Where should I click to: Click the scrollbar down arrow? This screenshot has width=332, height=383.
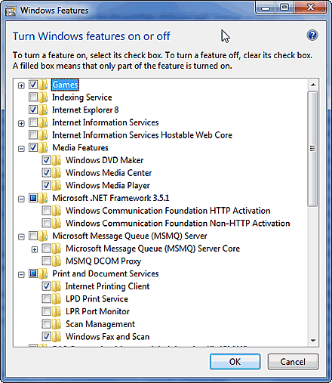pyautogui.click(x=313, y=341)
